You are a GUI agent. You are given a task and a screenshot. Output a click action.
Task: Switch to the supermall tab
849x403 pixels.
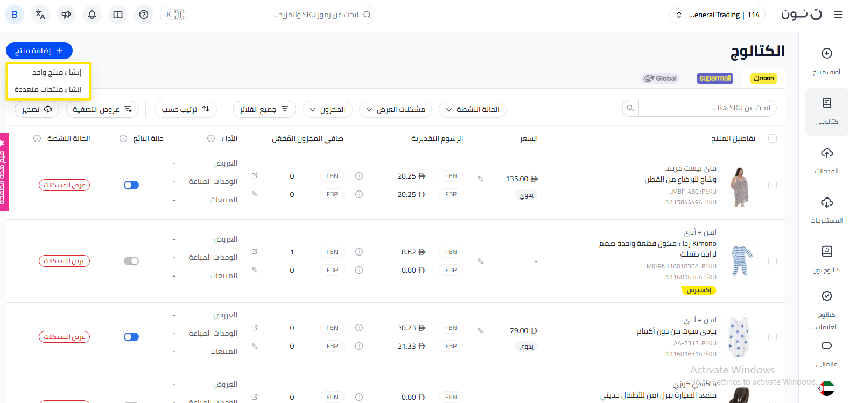pos(715,78)
